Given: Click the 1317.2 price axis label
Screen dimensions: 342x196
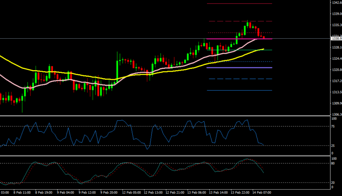Looking at the screenshot, I should (336, 81).
